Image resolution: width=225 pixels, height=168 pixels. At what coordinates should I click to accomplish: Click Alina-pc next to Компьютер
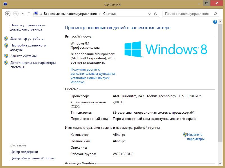(x=119, y=135)
